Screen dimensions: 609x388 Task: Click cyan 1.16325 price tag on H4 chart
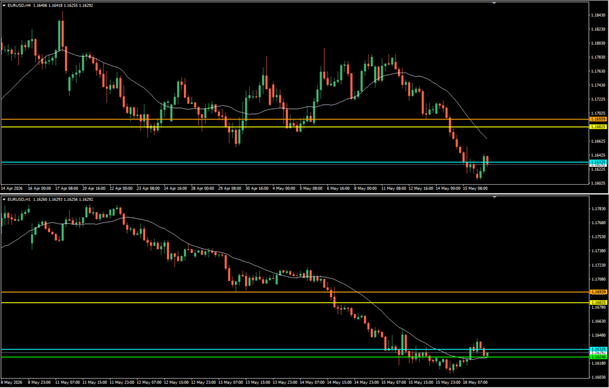(598, 162)
